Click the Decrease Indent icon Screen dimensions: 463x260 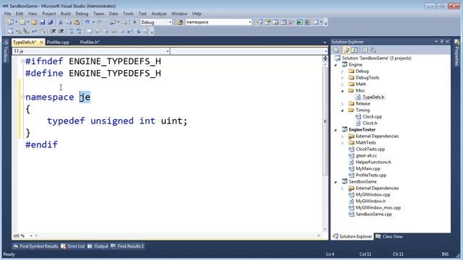point(53,31)
